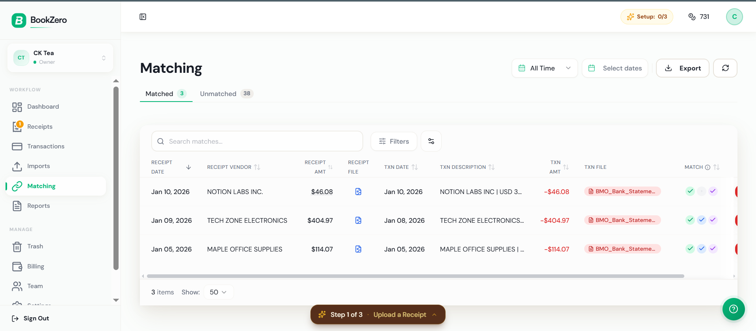Refresh the matching list
Image resolution: width=756 pixels, height=331 pixels.
pos(725,68)
